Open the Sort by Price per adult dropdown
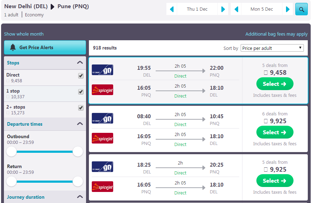The image size is (311, 203). click(x=272, y=48)
